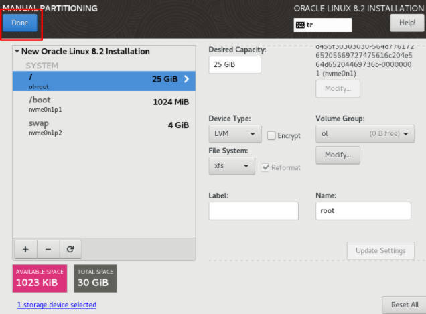Click the AVAILABLE SPACE 1023 KiB box
Viewport: 426px width, 314px height.
click(x=40, y=279)
